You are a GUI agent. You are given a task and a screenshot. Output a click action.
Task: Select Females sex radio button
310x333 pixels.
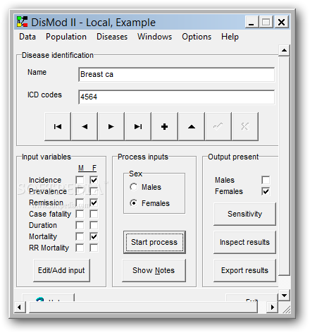(134, 203)
